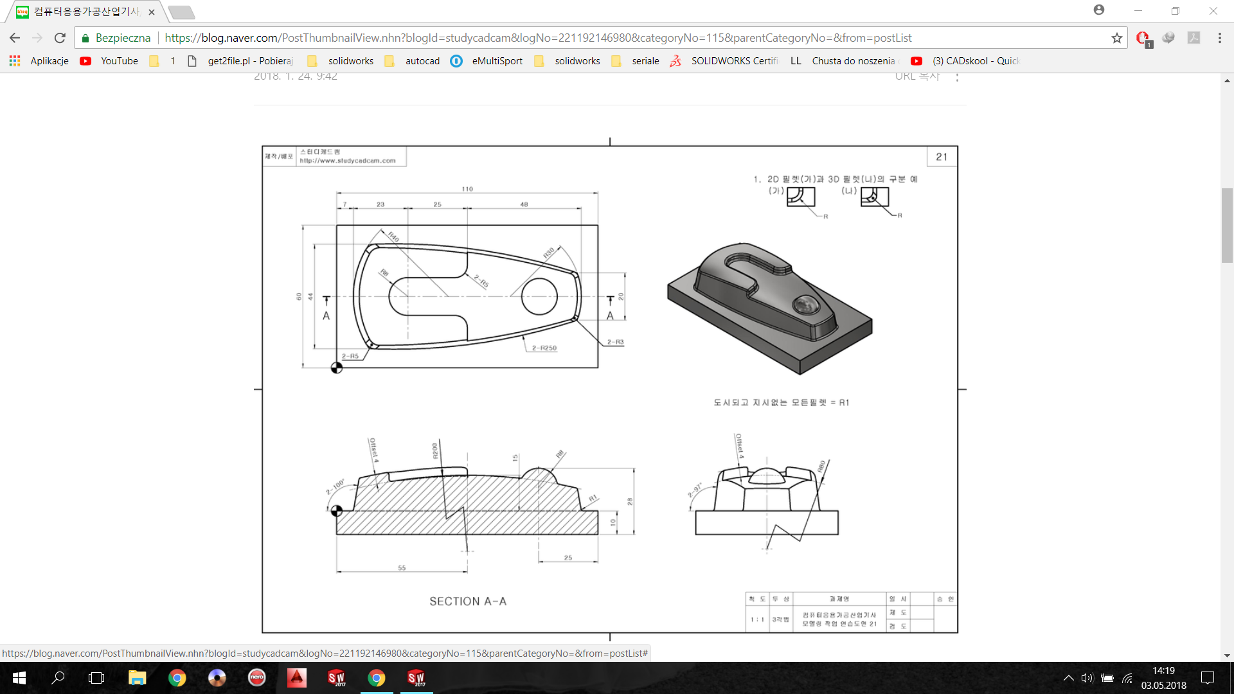Reload the current page
The width and height of the screenshot is (1234, 694).
point(60,38)
